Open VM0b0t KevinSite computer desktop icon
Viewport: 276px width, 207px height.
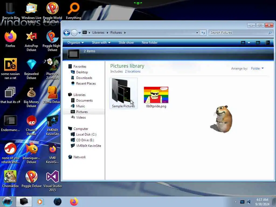click(x=53, y=125)
